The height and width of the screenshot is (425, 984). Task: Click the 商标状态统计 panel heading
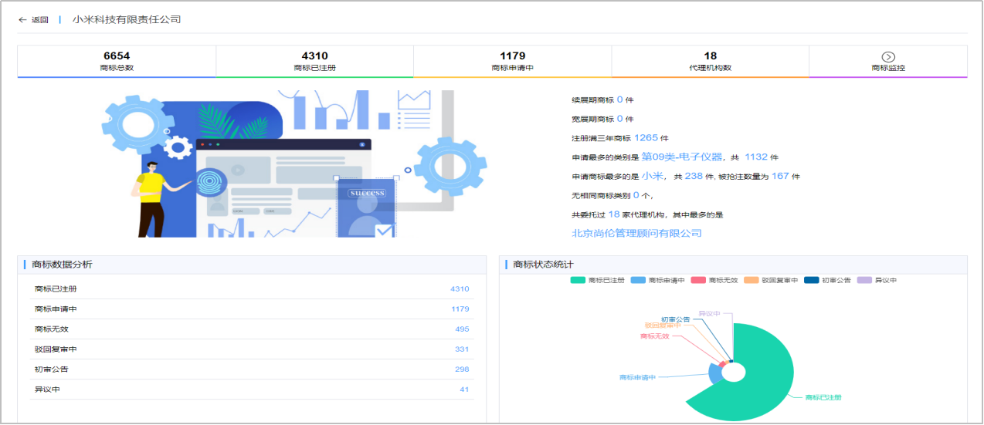544,265
